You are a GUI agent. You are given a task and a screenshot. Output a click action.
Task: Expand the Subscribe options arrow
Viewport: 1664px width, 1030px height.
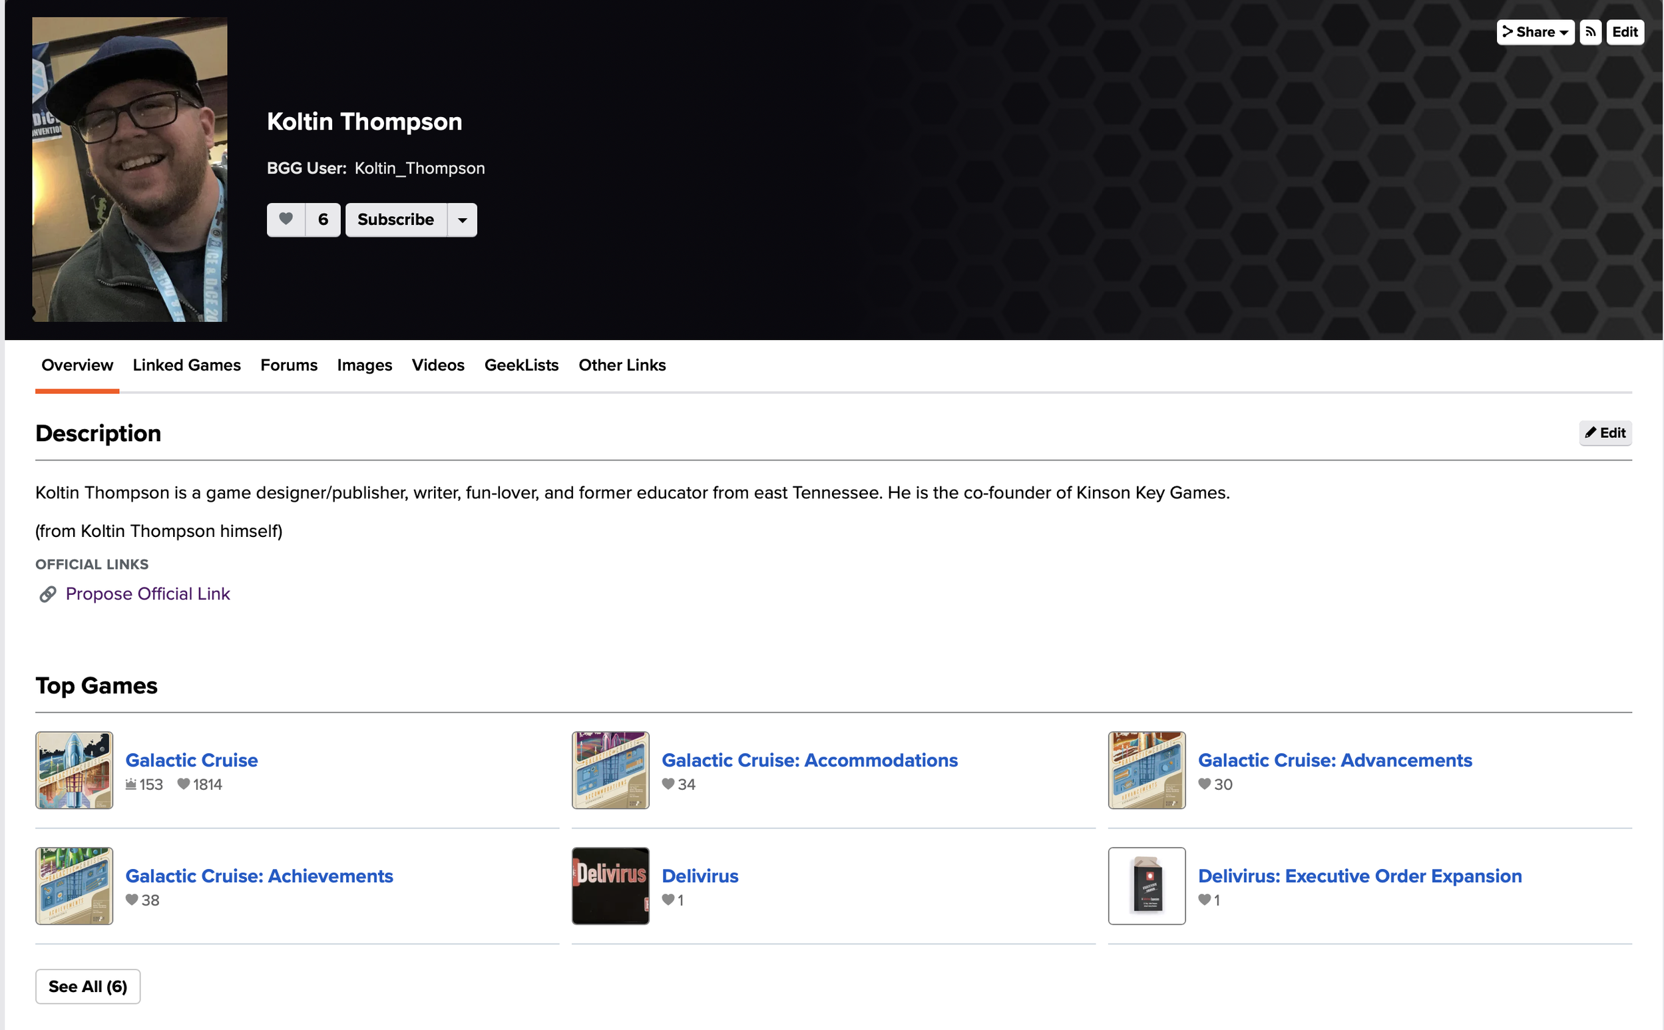(462, 220)
